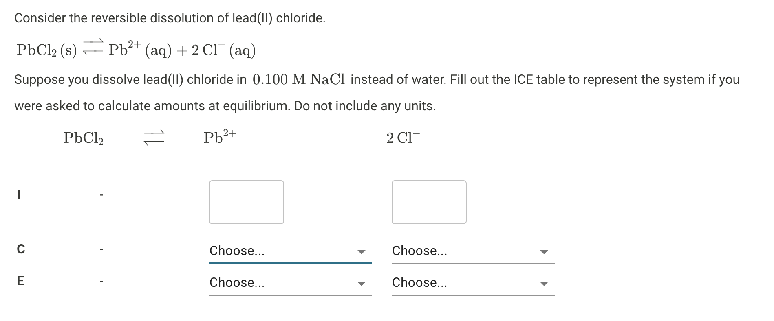Click the dash under PbCl2 in the I row
Viewport: 774px width, 321px height.
101,195
